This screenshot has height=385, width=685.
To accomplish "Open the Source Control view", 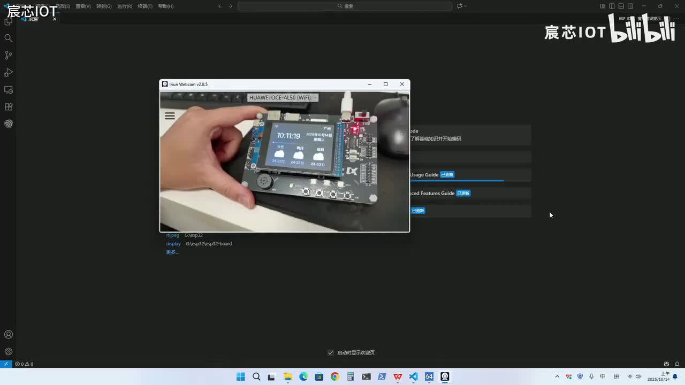I will pos(9,55).
